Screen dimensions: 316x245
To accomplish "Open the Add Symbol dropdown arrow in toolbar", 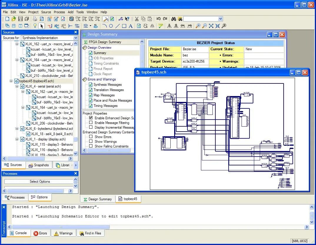I will point(91,26).
